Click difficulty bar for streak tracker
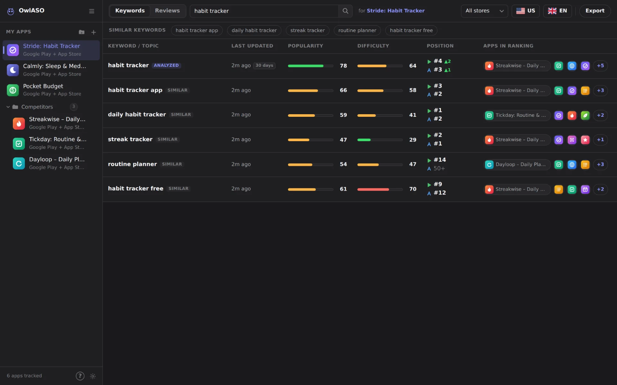Viewport: 617px width, 385px height. click(380, 140)
